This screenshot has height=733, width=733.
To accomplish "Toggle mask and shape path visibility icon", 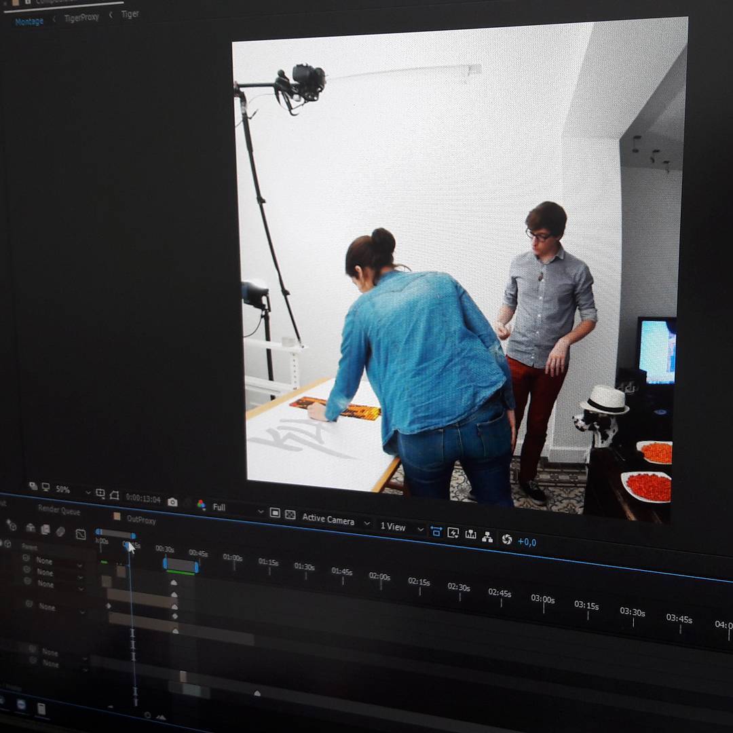I will tap(115, 495).
